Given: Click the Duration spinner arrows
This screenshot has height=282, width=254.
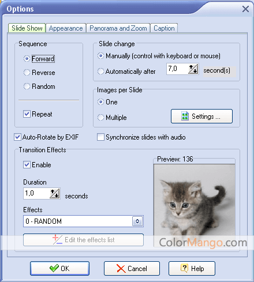Looking at the screenshot, I should (x=55, y=193).
